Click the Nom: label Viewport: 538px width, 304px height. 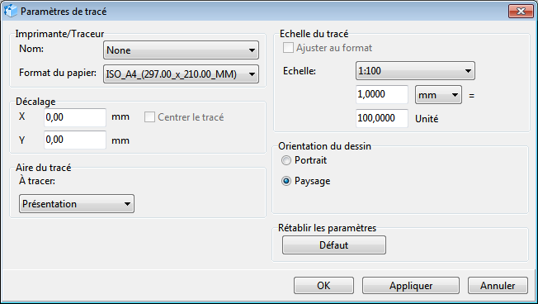click(31, 49)
